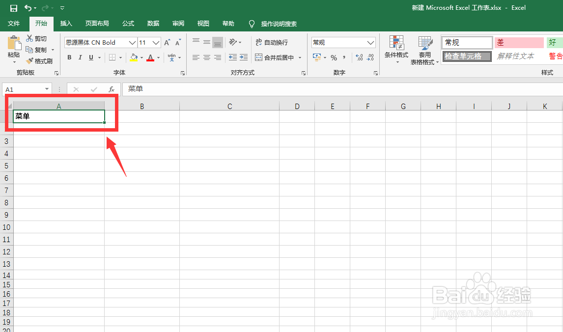This screenshot has height=332, width=563.
Task: Open 条件格式 conditional formatting
Action: [x=396, y=50]
